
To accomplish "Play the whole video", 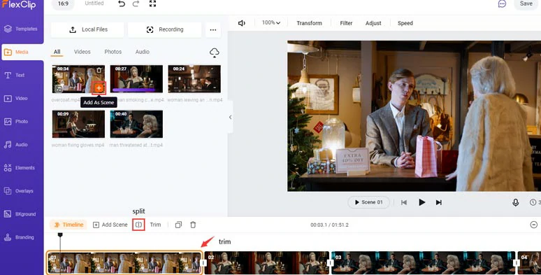I will click(421, 202).
